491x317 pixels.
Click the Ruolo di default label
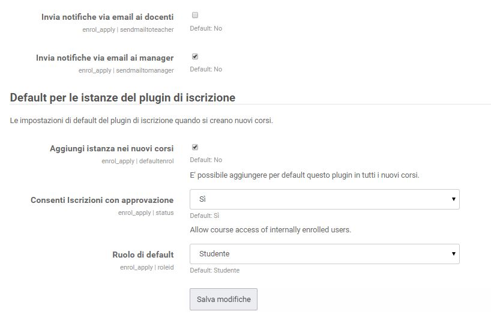pos(143,255)
